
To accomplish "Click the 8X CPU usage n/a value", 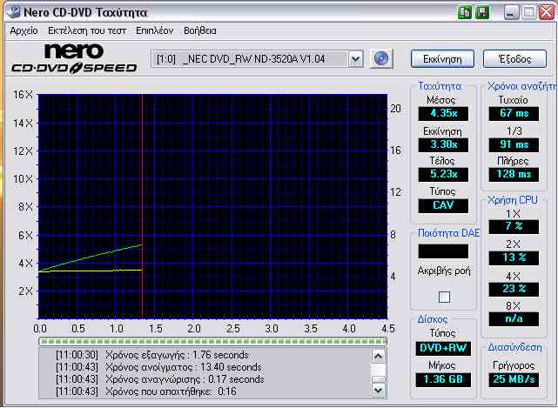I will pyautogui.click(x=514, y=319).
